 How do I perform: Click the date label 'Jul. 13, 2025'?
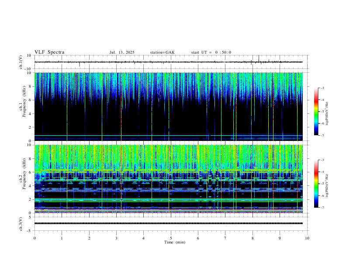pos(122,52)
